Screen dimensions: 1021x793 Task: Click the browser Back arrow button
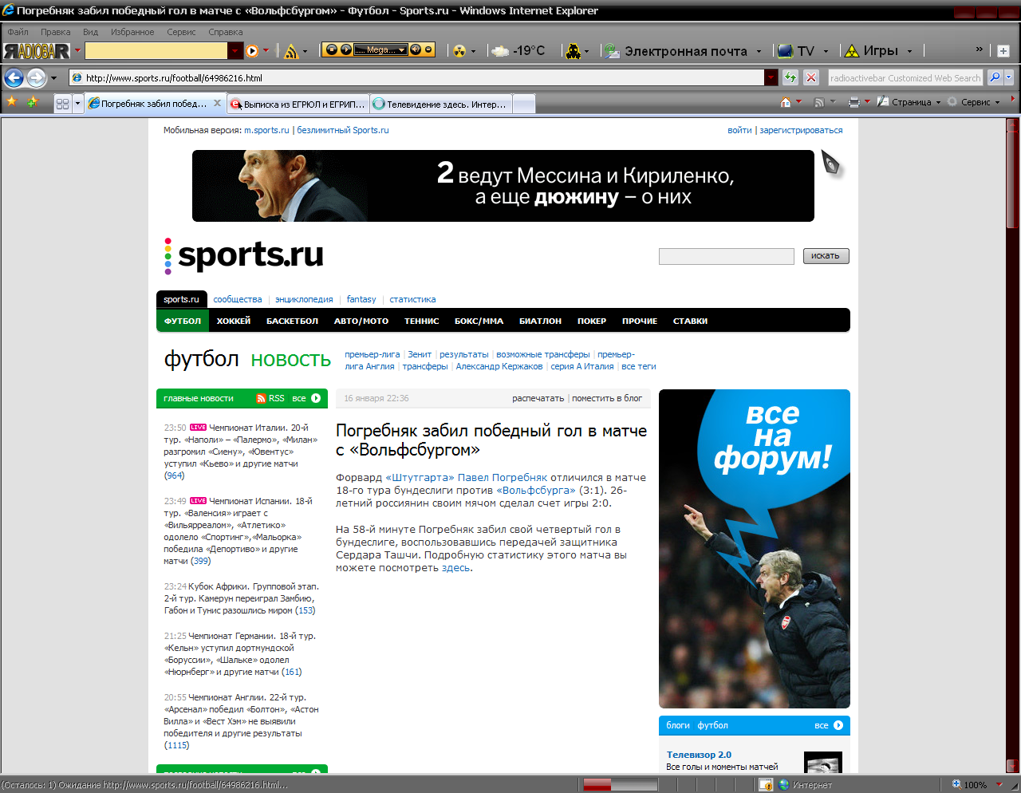tap(14, 77)
